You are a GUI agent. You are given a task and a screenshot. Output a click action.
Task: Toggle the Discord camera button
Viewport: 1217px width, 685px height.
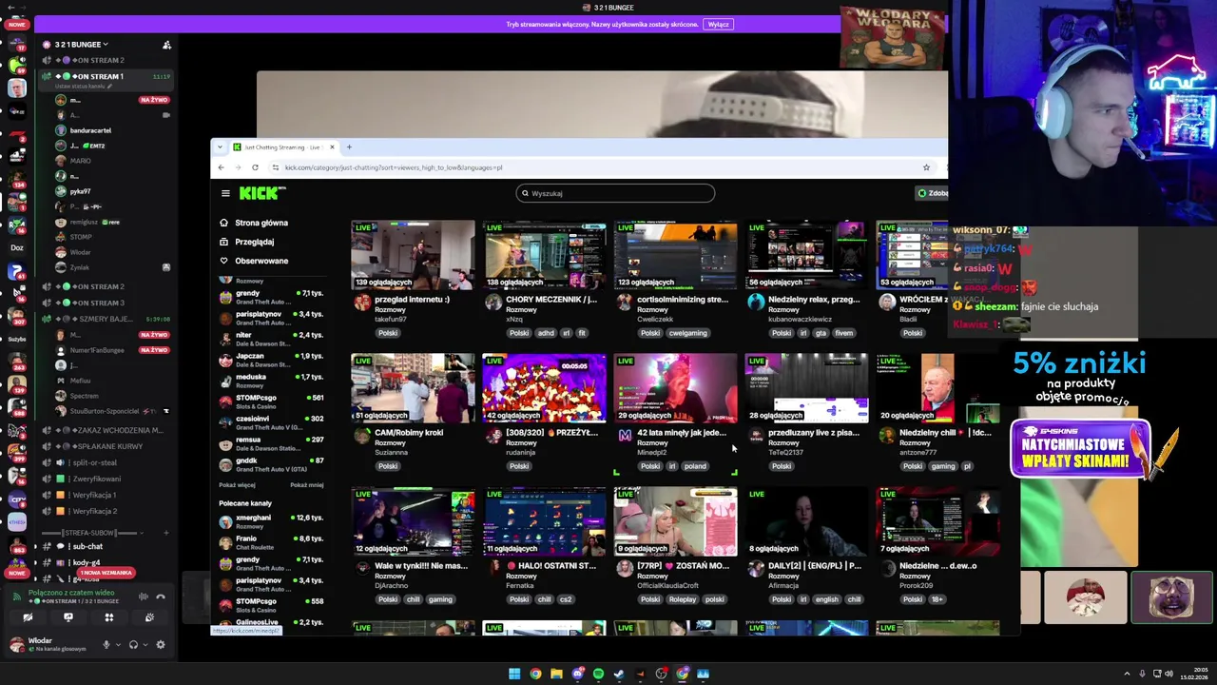pos(28,617)
